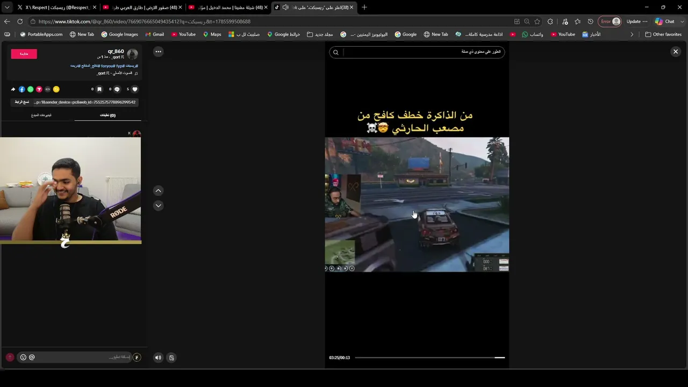Image resolution: width=688 pixels, height=387 pixels.
Task: Seek in the video progress bar
Action: (429, 357)
